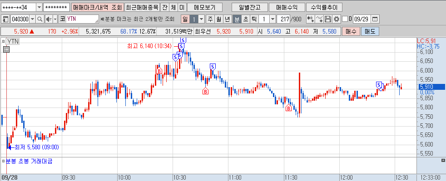This screenshot has height=181, width=446.
Task: Click the 수익률추이 button
Action: point(324,7)
